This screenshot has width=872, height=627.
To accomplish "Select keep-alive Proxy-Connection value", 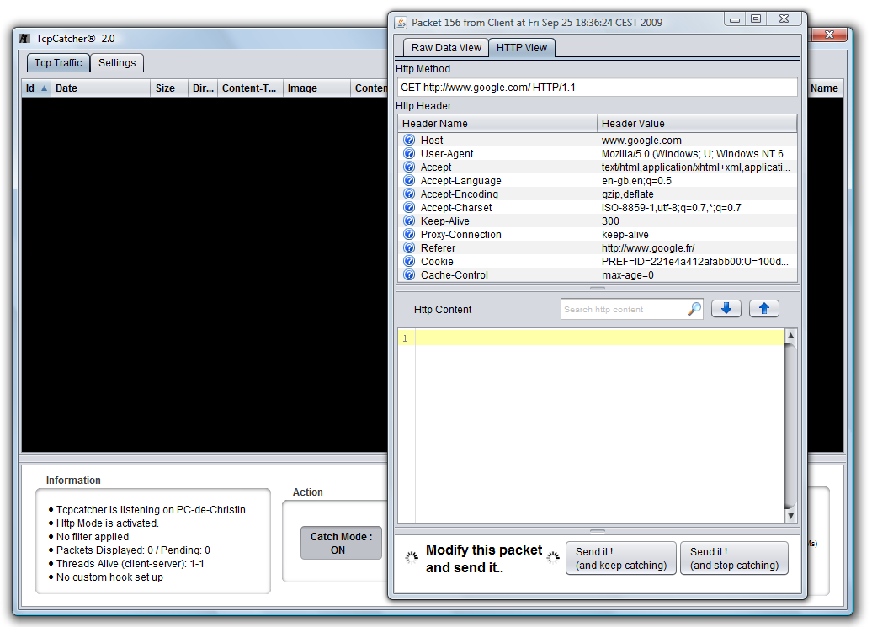I will pyautogui.click(x=697, y=235).
